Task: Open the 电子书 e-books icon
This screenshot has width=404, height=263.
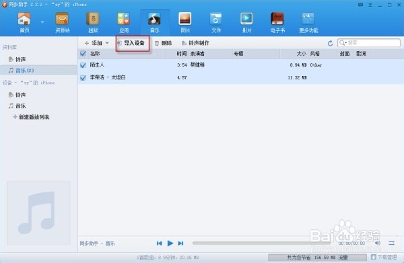Action: click(277, 23)
